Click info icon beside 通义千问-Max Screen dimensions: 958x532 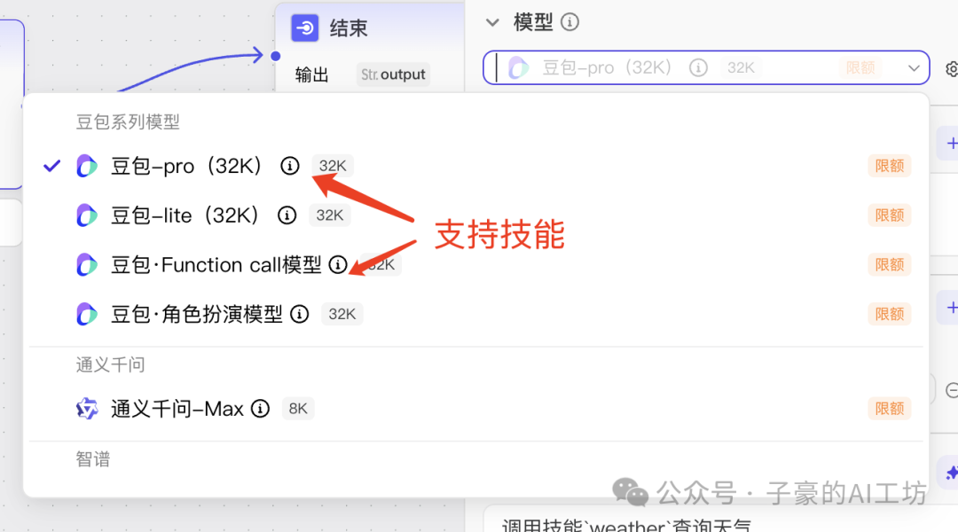click(x=260, y=409)
